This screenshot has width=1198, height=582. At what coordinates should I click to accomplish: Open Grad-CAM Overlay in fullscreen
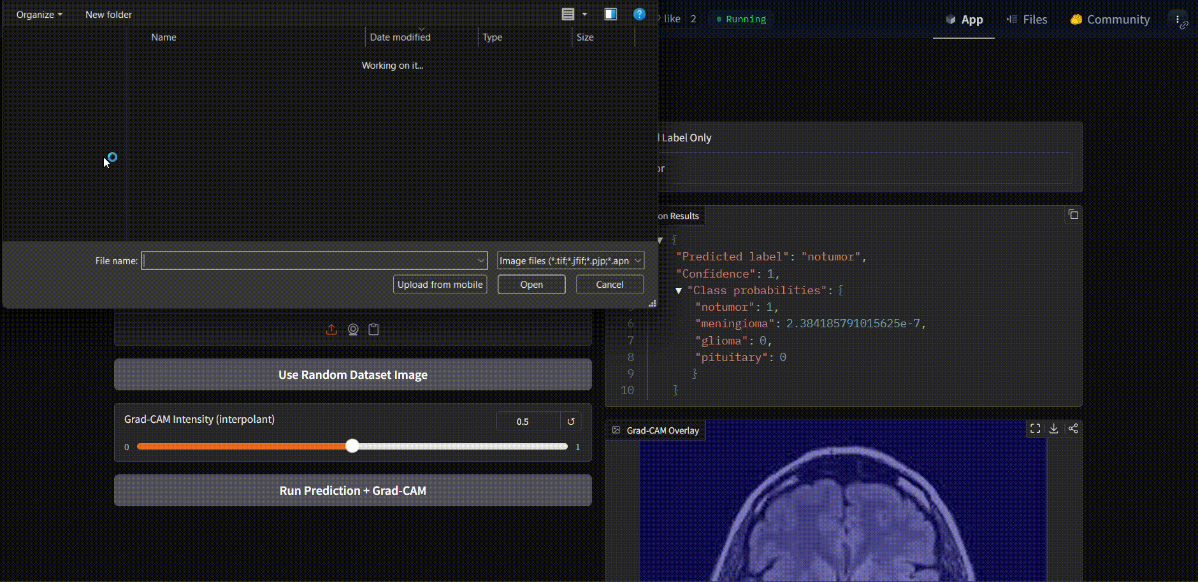pyautogui.click(x=1035, y=429)
